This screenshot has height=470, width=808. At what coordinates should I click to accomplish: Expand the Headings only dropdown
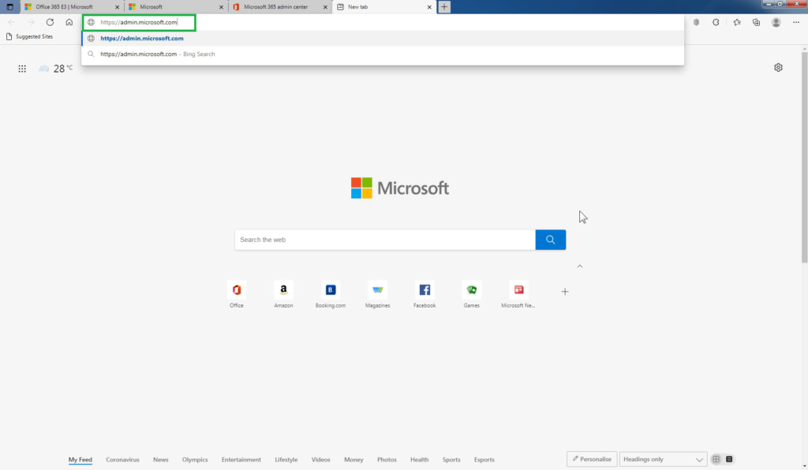click(662, 459)
